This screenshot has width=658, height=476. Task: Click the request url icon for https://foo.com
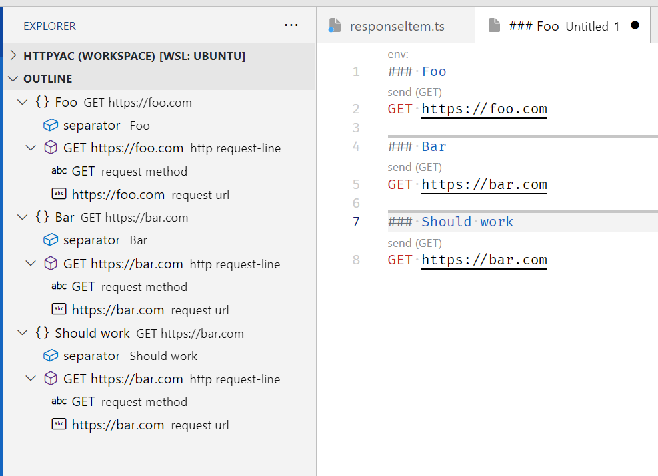tap(60, 194)
